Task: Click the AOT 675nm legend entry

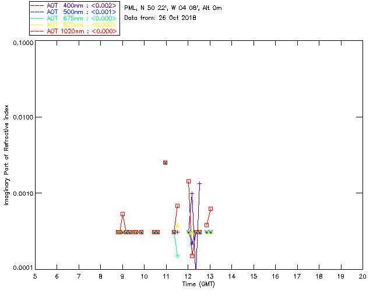Action: tap(74, 18)
